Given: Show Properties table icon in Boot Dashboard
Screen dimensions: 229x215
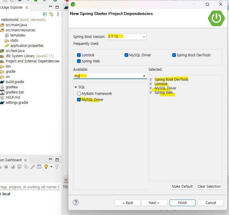Looking at the screenshot, I should pyautogui.click(x=39, y=166).
